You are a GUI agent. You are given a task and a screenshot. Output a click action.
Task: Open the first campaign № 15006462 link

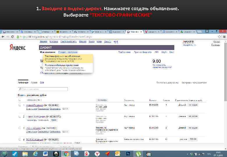tap(35, 105)
